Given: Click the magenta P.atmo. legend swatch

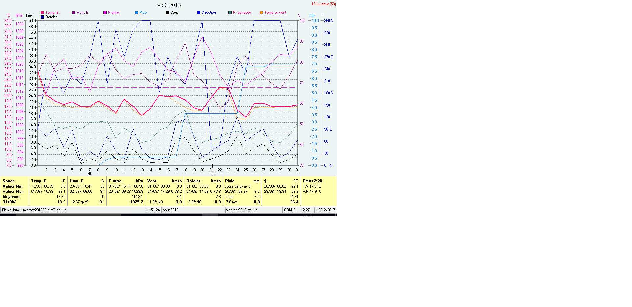Looking at the screenshot, I should pyautogui.click(x=105, y=13).
